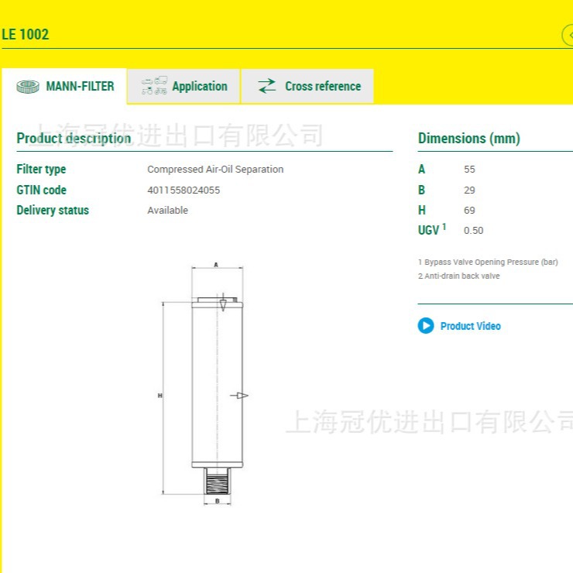Play the Product Video via blue play icon

click(426, 325)
